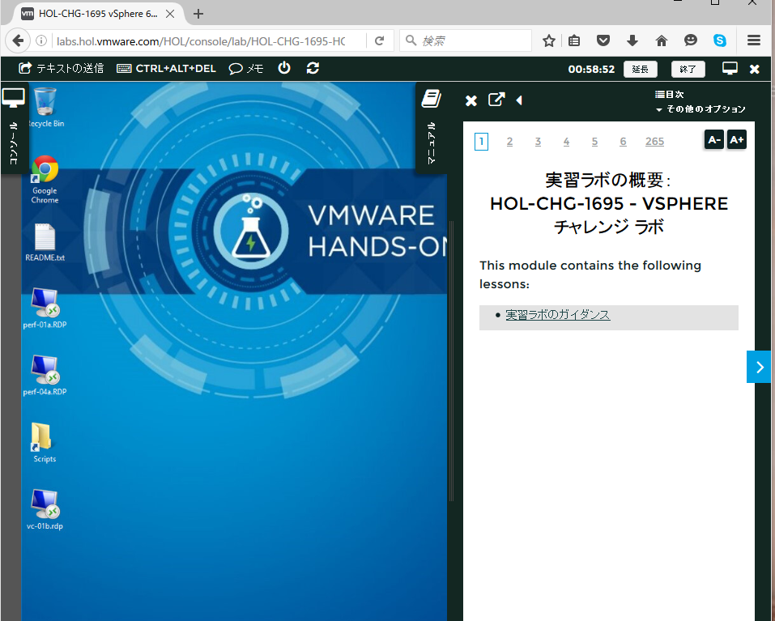
Task: Increase font size with A+ button
Action: [736, 140]
